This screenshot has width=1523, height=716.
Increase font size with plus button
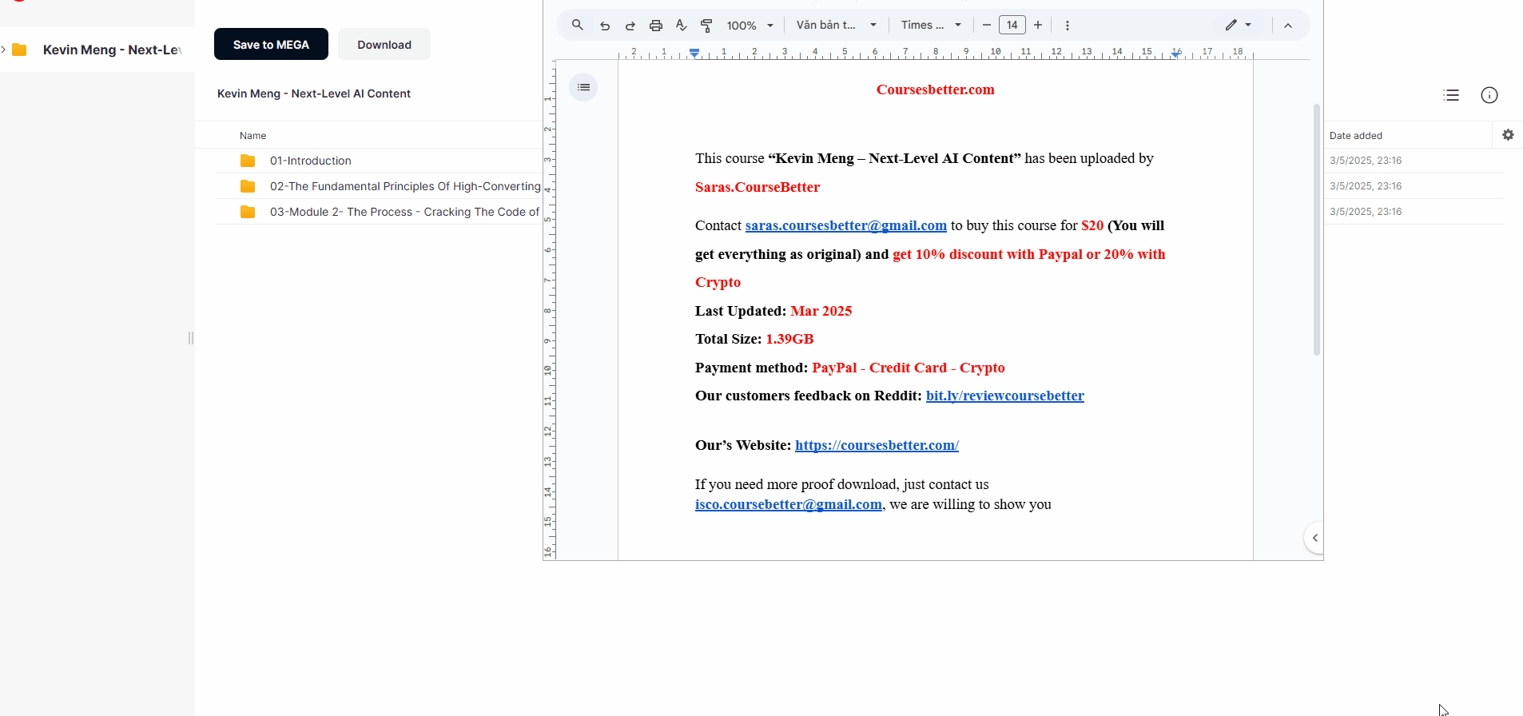[1038, 26]
